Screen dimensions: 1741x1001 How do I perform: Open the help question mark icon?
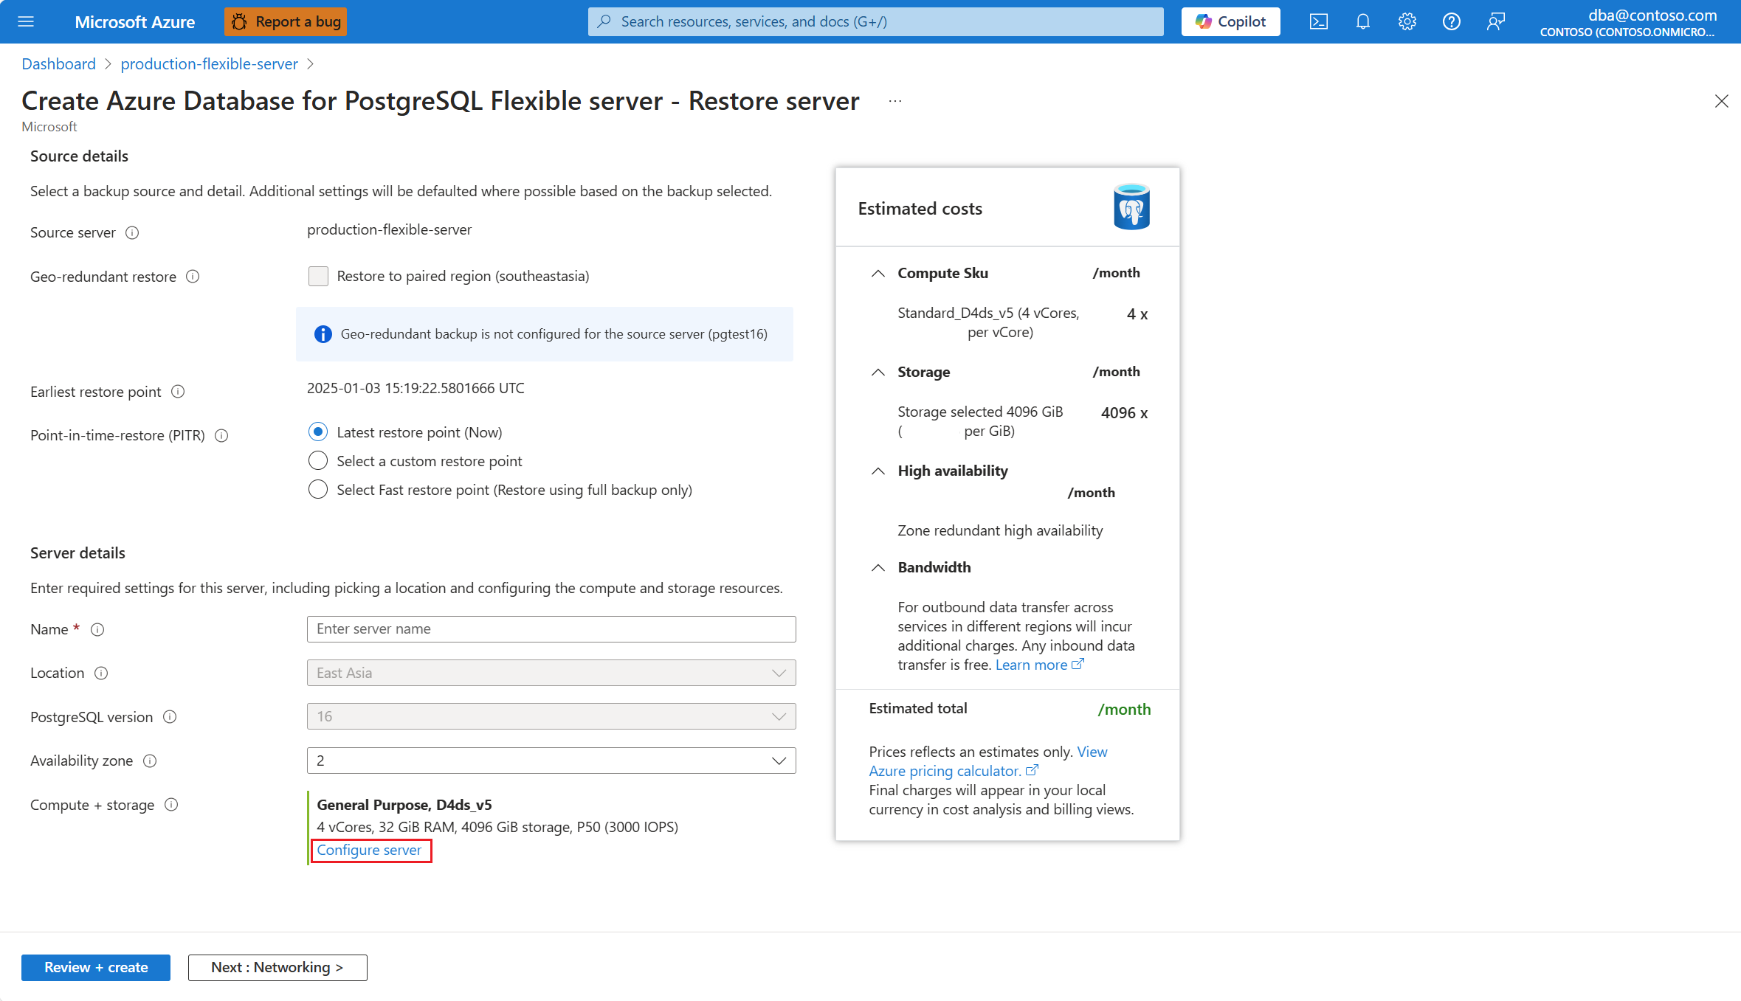[1452, 21]
